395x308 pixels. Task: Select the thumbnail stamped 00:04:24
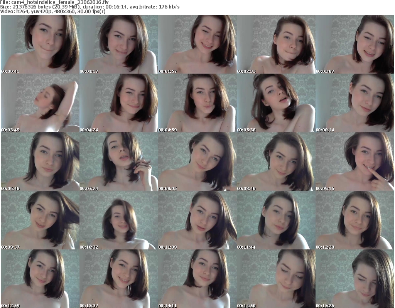119,103
